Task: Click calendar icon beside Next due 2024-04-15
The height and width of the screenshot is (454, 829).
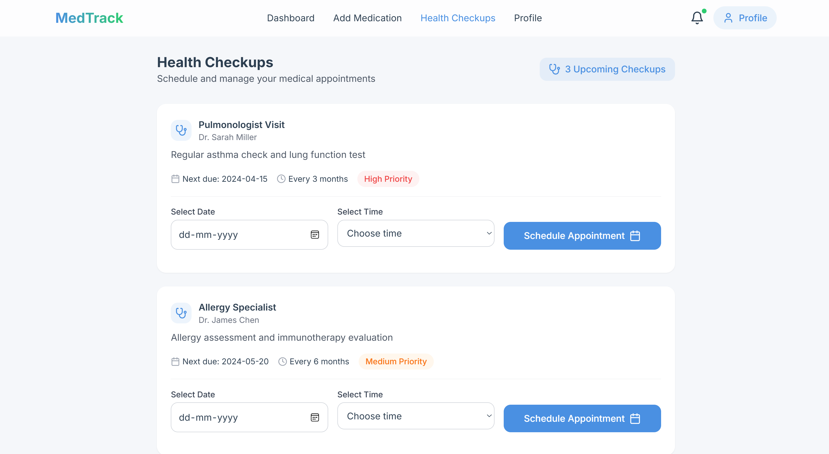Action: point(175,179)
